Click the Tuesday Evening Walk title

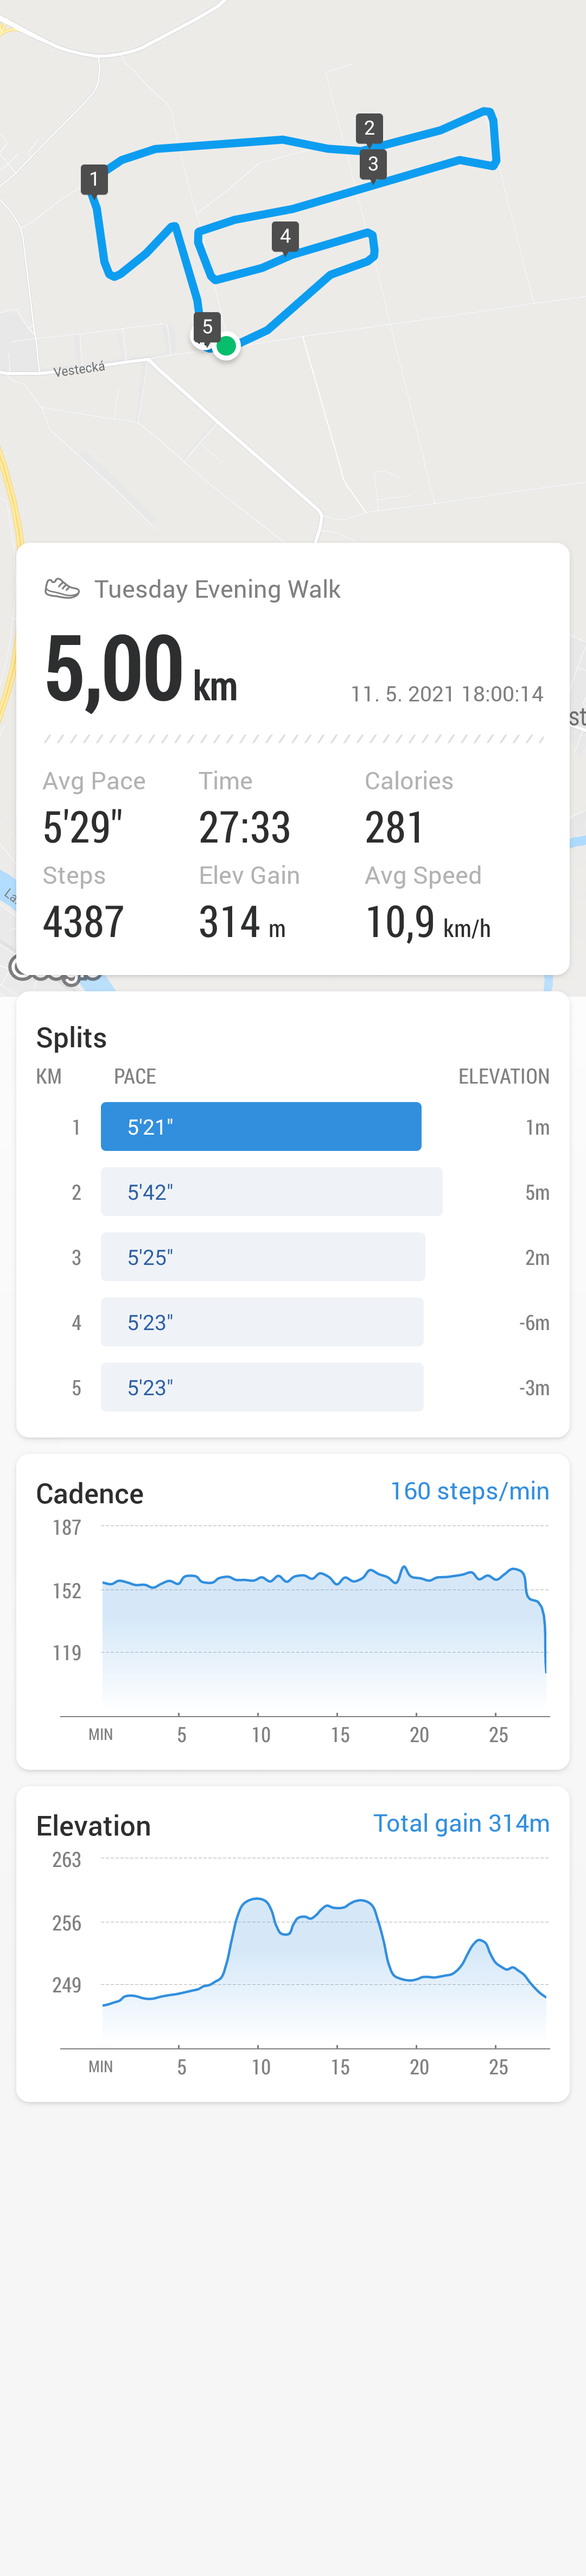217,589
